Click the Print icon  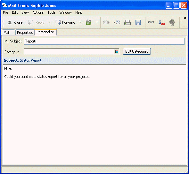[x=127, y=22]
